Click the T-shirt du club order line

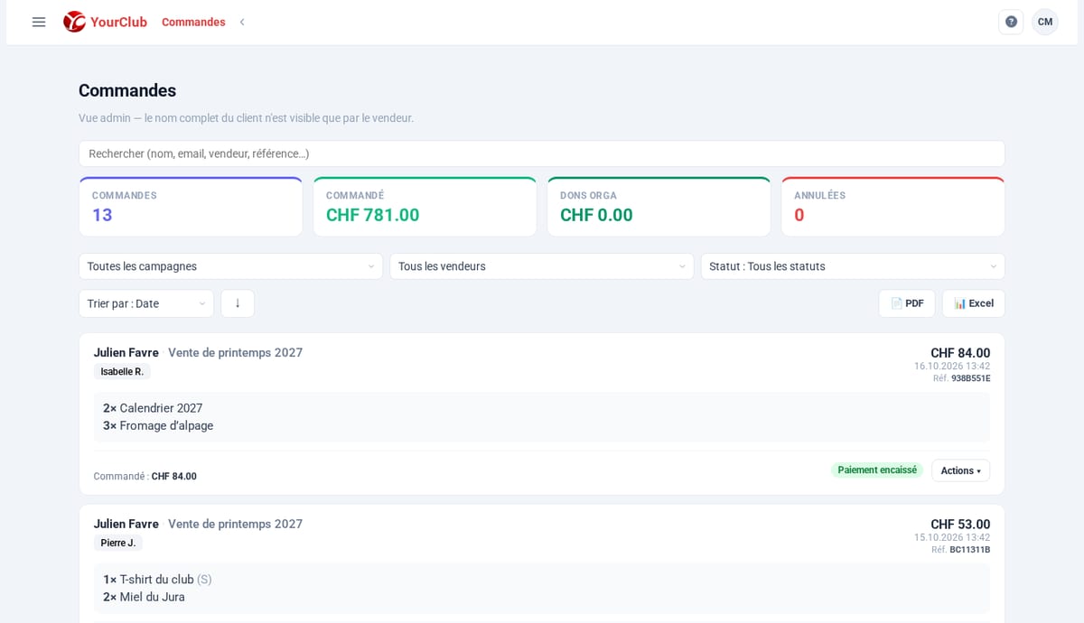(157, 580)
